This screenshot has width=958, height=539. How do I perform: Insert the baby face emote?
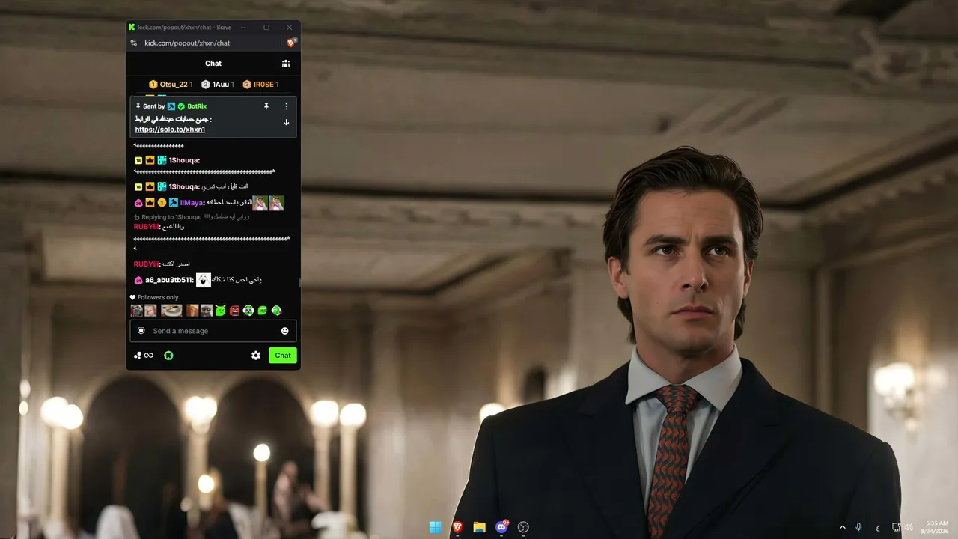(150, 311)
